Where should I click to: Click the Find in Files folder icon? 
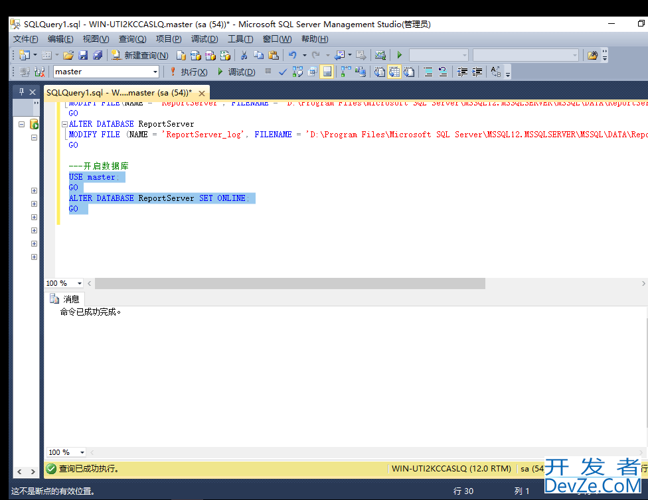coord(592,55)
